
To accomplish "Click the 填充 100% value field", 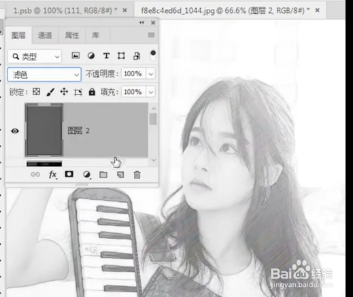I will pyautogui.click(x=133, y=92).
